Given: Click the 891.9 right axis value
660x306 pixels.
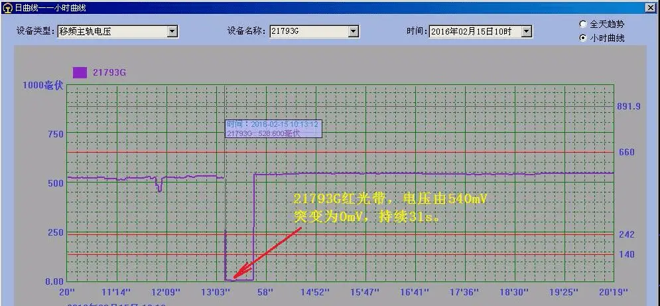Looking at the screenshot, I should tap(629, 107).
